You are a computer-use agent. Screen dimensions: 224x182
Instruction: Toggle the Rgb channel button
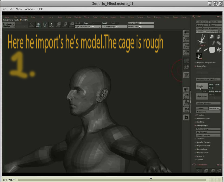[86, 23]
